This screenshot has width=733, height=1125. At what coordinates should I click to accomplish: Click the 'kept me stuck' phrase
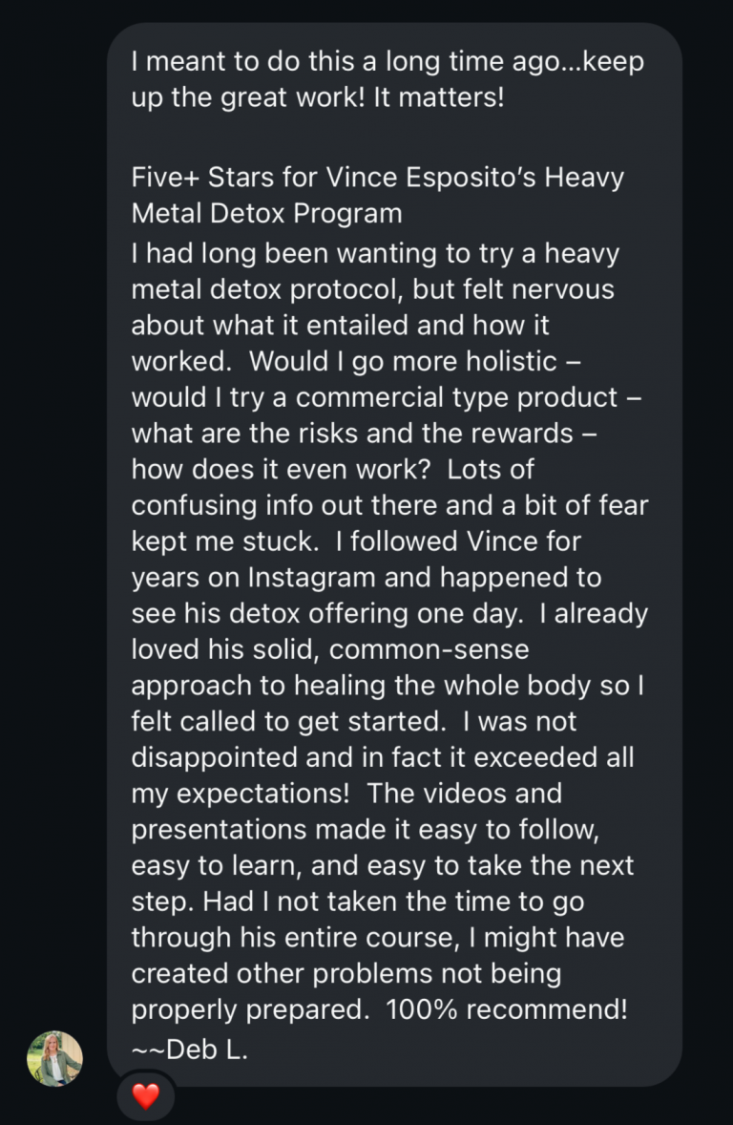[222, 541]
